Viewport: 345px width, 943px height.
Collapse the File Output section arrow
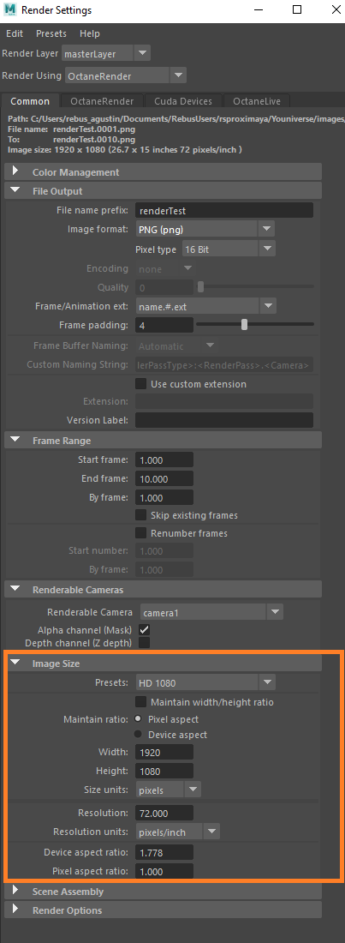click(x=15, y=190)
